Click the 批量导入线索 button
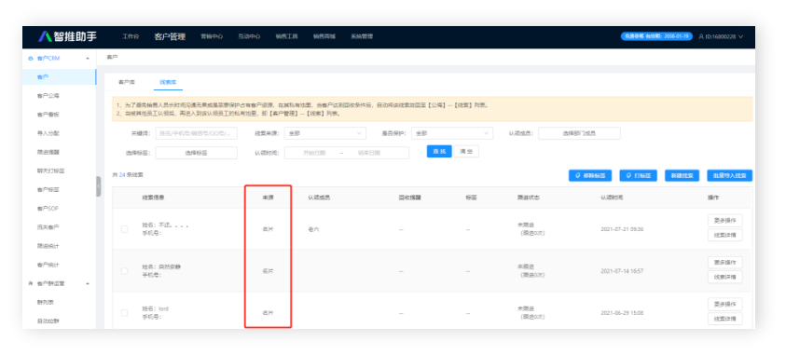Screen dimensions: 786x355 coord(729,176)
